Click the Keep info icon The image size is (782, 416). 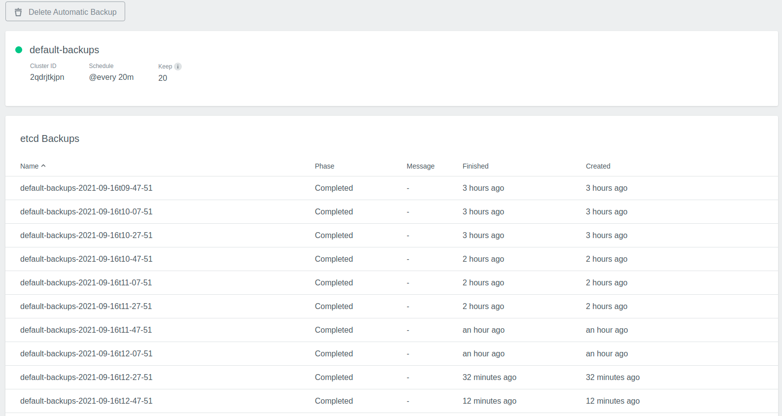[178, 67]
